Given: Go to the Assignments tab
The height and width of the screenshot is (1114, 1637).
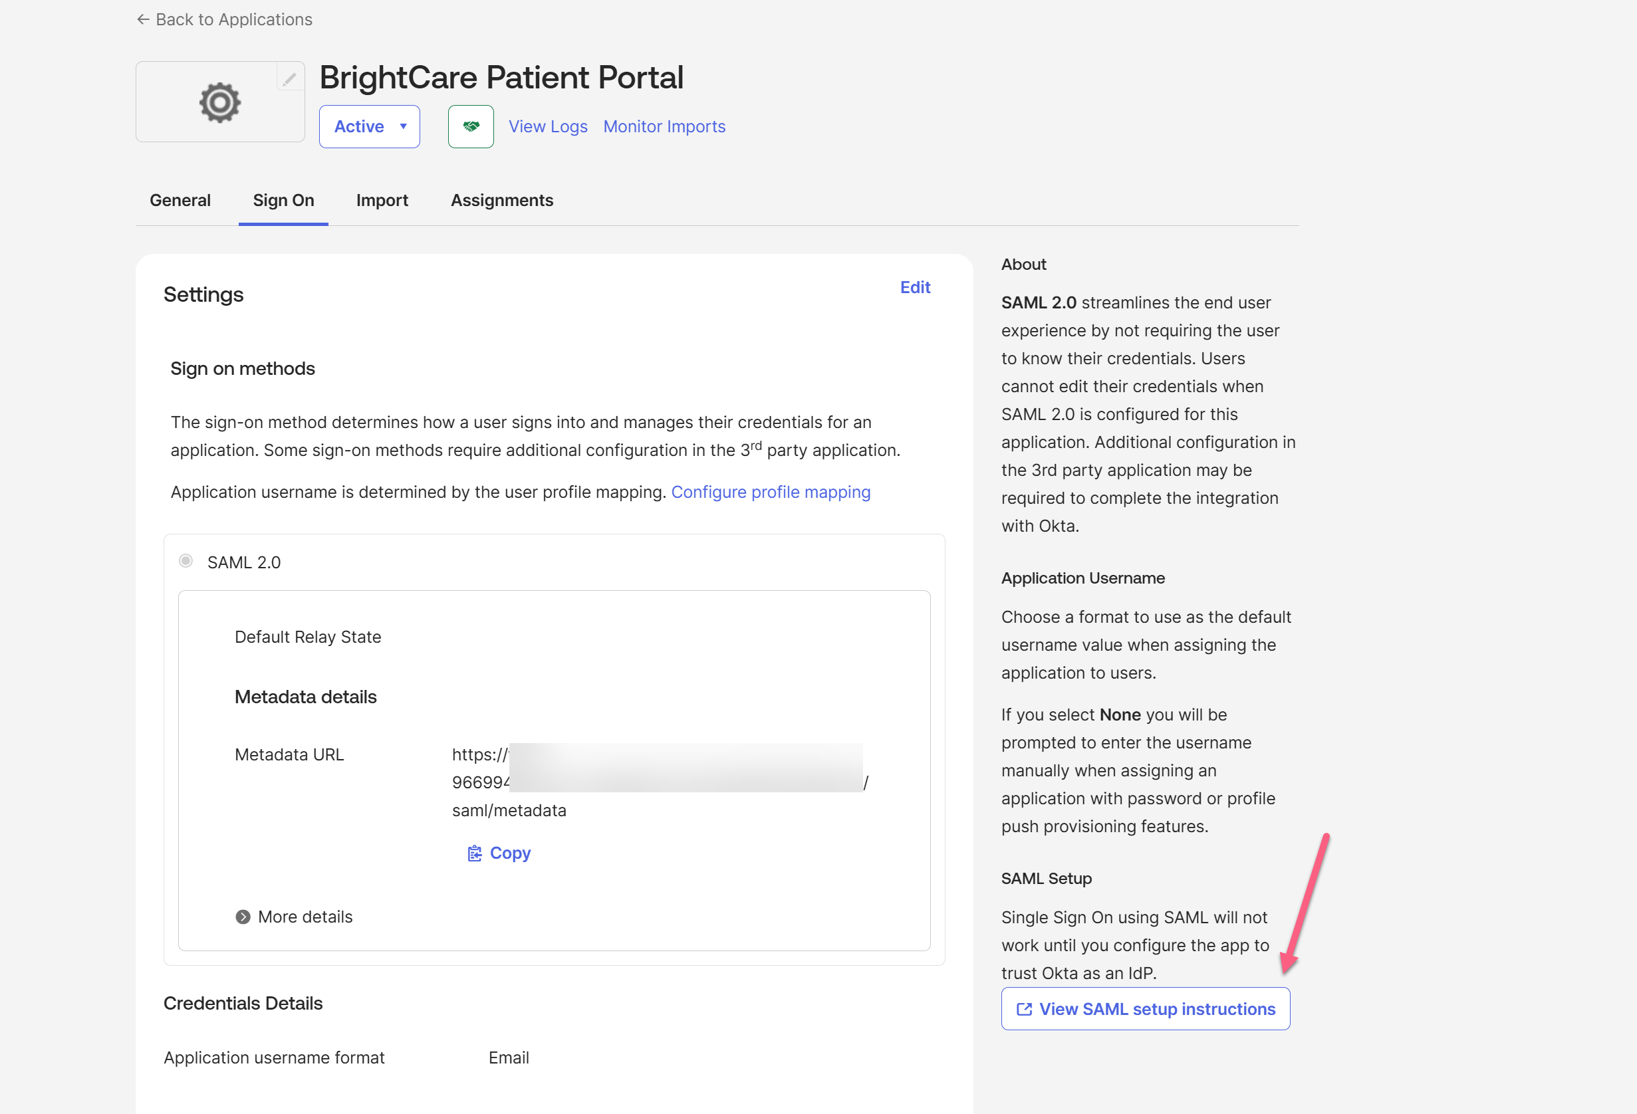Looking at the screenshot, I should point(501,201).
